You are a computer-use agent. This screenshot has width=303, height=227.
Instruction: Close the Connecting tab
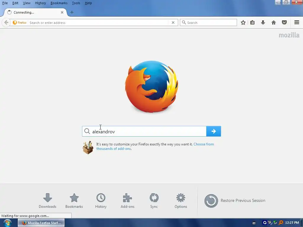[62, 12]
